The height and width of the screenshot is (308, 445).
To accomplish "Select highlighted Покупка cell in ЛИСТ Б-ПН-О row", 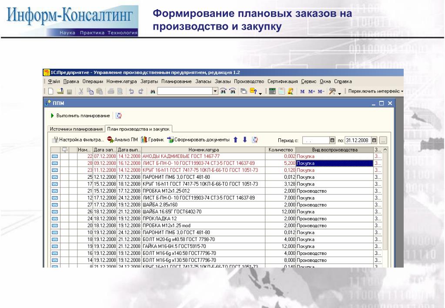I will 335,163.
